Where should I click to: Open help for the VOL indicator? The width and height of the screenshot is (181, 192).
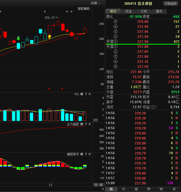tap(86, 94)
